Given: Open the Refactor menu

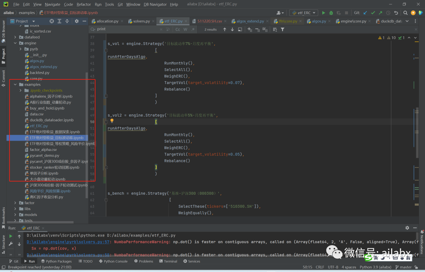Looking at the screenshot, I should [84, 4].
